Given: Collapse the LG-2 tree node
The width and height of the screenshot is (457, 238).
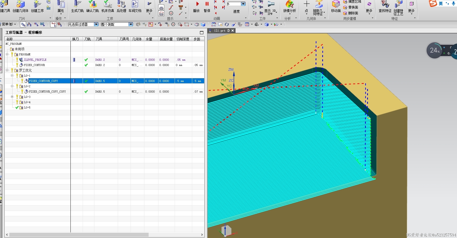Looking at the screenshot, I should (12, 86).
